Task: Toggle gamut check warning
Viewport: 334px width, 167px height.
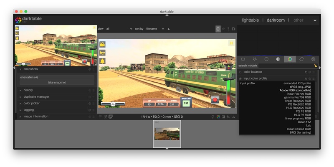Action: pos(234,117)
